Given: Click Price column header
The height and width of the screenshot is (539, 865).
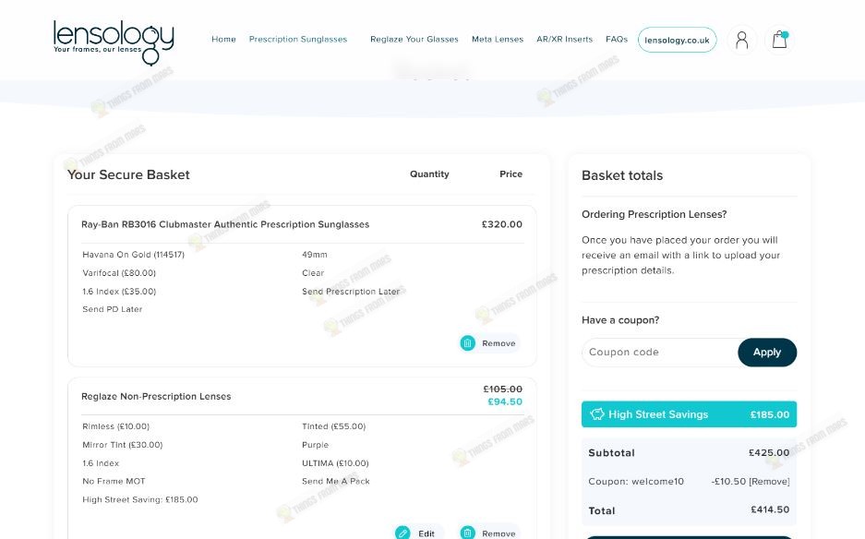Looking at the screenshot, I should click(x=511, y=174).
